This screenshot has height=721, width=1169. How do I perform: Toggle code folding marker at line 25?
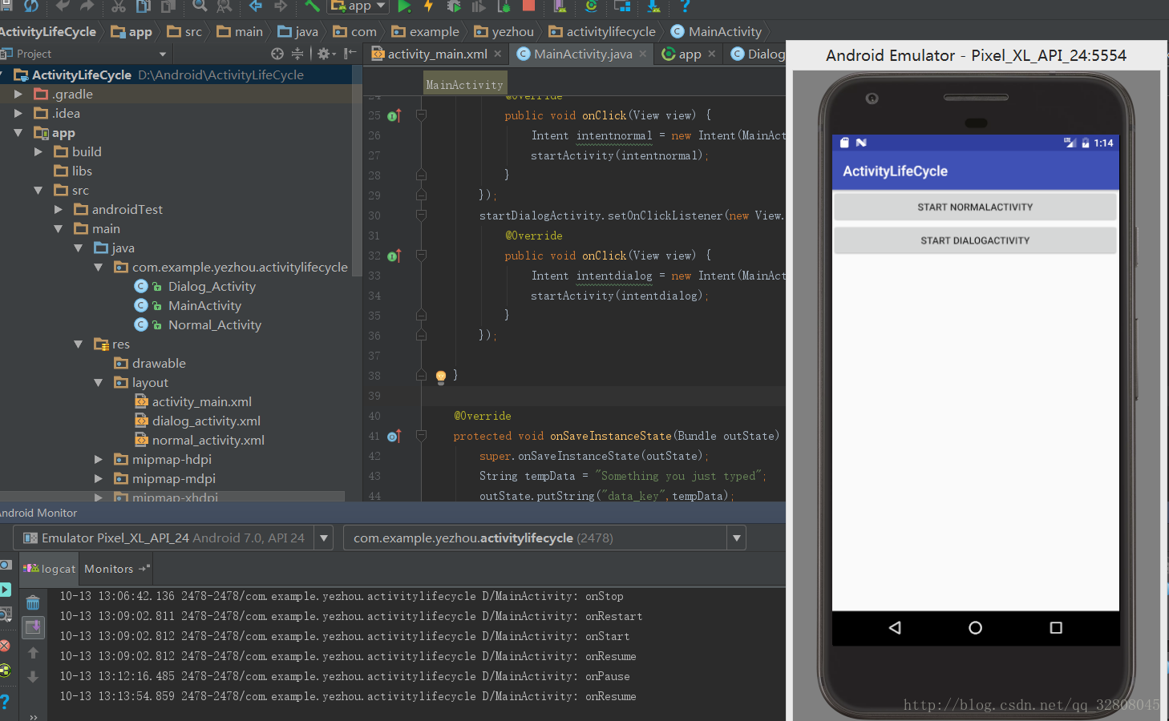[421, 115]
